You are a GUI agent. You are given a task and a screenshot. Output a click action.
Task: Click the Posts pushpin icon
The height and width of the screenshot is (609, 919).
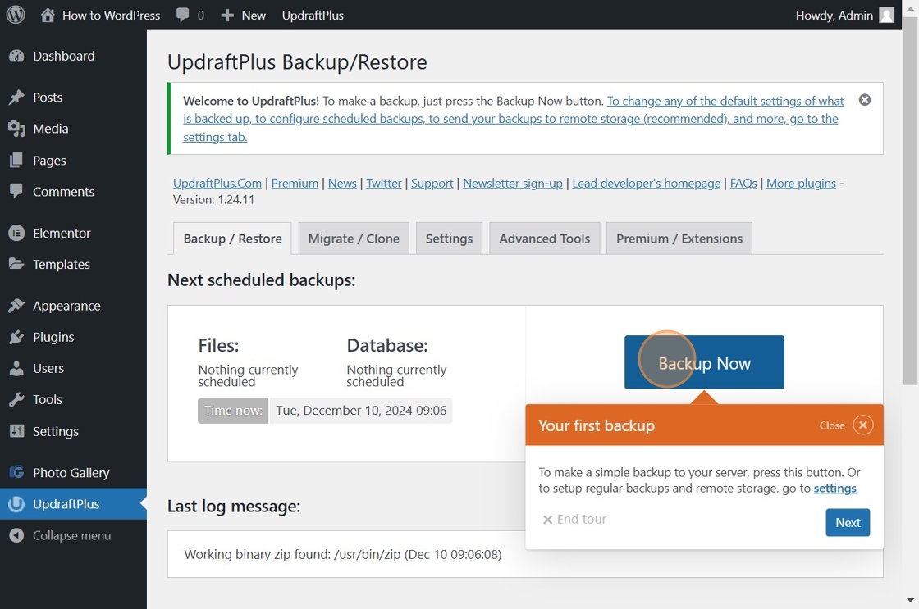(17, 98)
